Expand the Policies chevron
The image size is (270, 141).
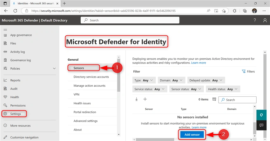tap(54, 68)
